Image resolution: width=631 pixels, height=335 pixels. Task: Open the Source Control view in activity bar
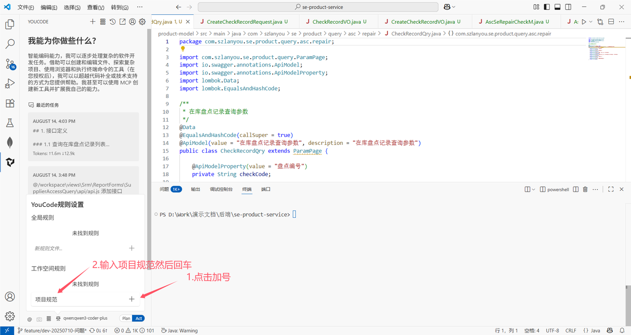[x=10, y=64]
